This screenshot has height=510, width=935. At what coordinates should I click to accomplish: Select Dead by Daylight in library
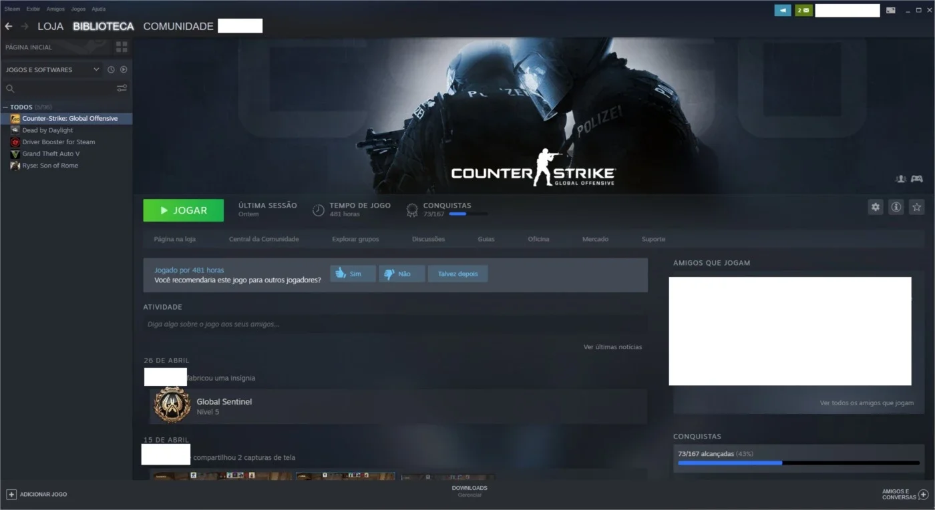tap(47, 130)
